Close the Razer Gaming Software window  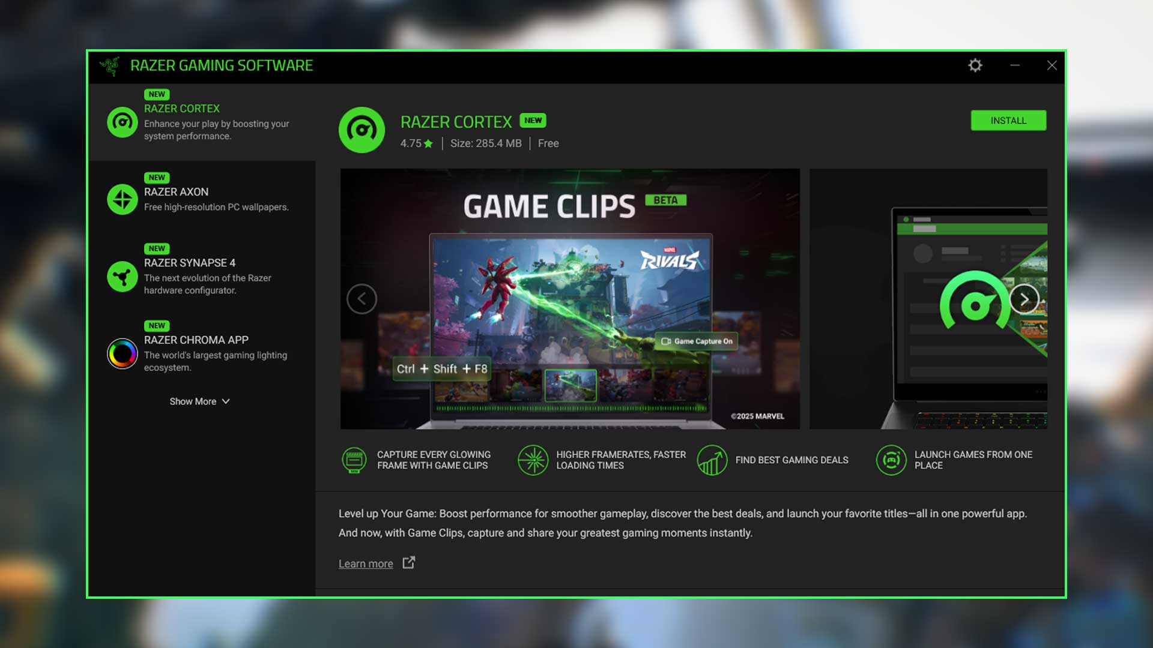click(1052, 65)
